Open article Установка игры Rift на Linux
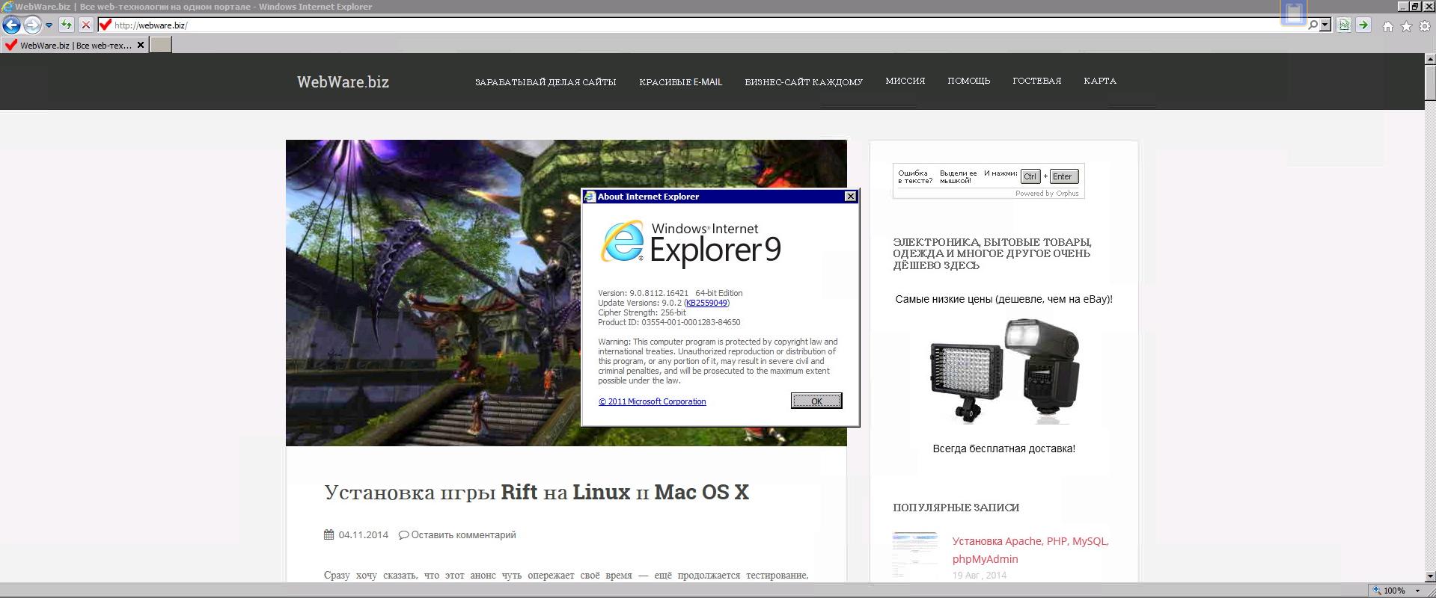Image resolution: width=1436 pixels, height=598 pixels. (x=537, y=492)
